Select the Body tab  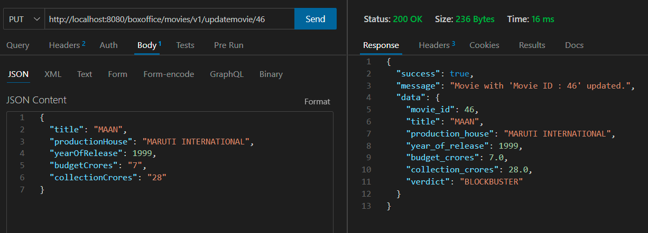coord(149,45)
